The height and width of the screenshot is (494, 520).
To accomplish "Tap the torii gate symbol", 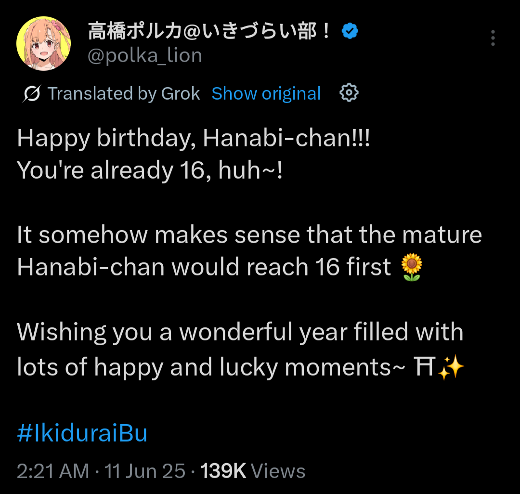I will pos(424,367).
